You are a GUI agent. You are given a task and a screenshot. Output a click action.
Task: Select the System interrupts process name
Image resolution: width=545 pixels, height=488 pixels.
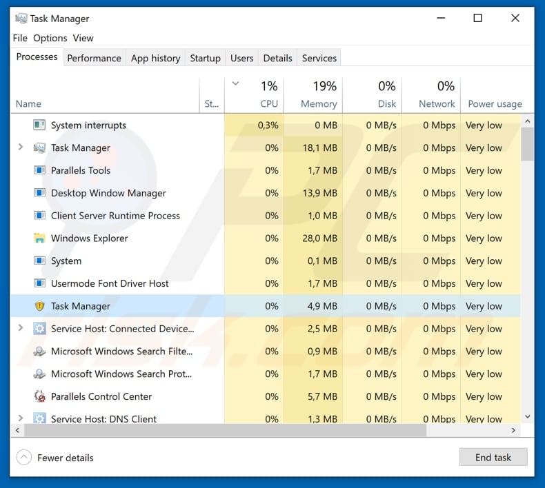pos(88,125)
